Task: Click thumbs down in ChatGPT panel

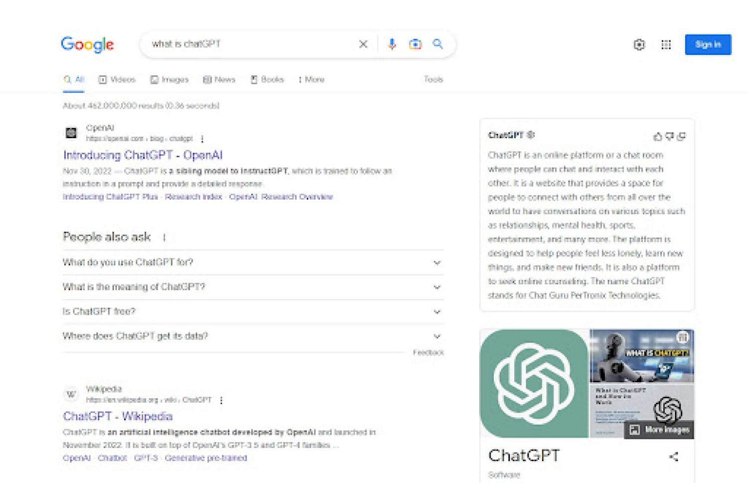Action: coord(670,136)
